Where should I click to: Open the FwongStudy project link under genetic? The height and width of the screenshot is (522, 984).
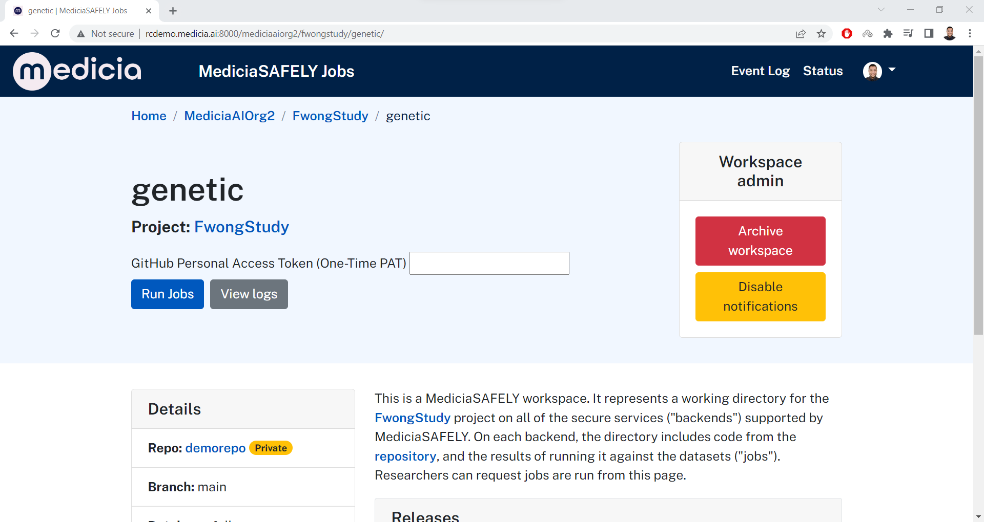click(241, 227)
